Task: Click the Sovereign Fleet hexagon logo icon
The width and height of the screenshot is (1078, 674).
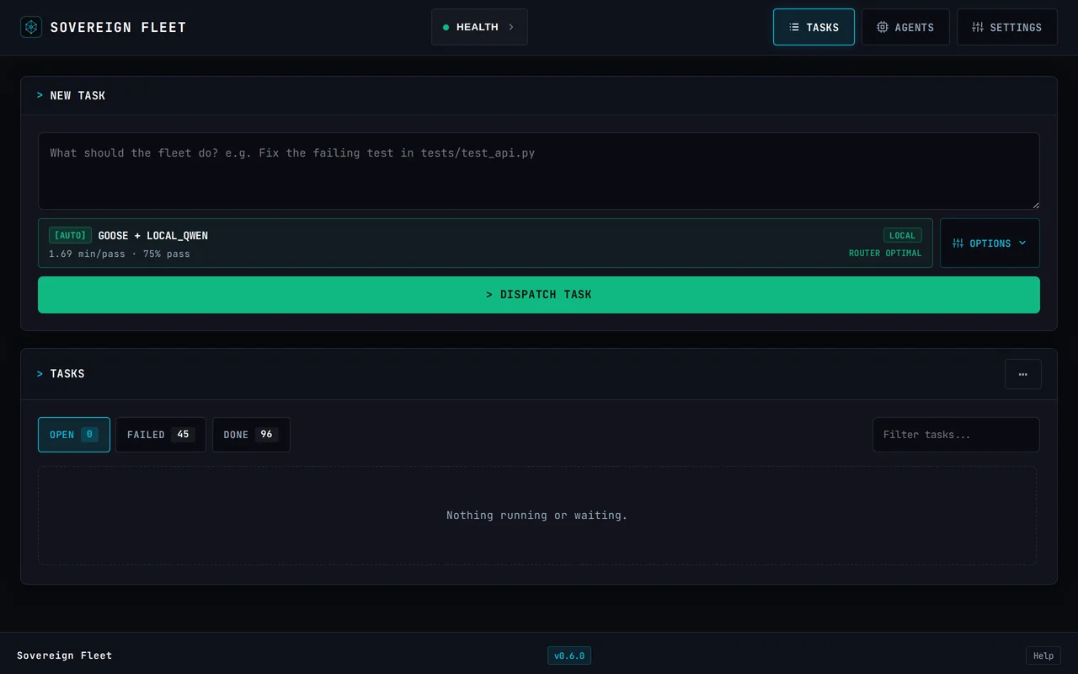Action: point(31,27)
